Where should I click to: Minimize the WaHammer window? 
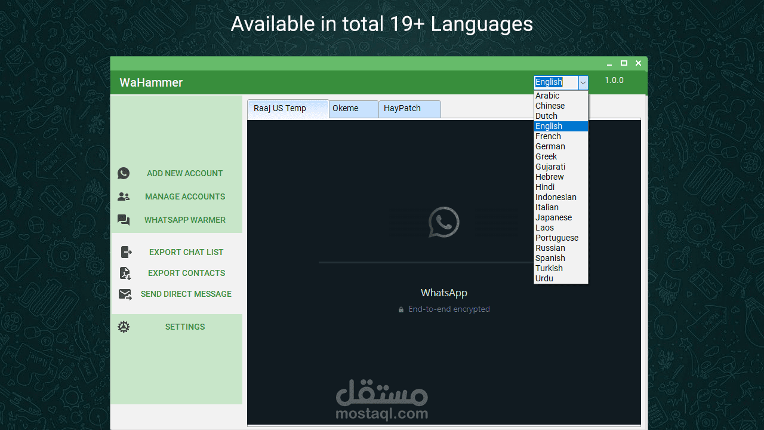[609, 63]
